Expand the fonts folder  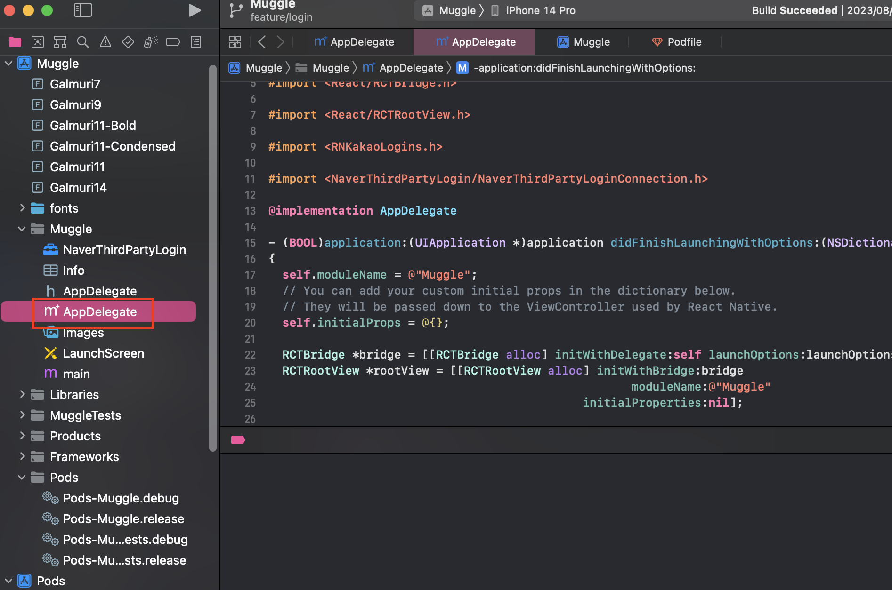(x=22, y=208)
